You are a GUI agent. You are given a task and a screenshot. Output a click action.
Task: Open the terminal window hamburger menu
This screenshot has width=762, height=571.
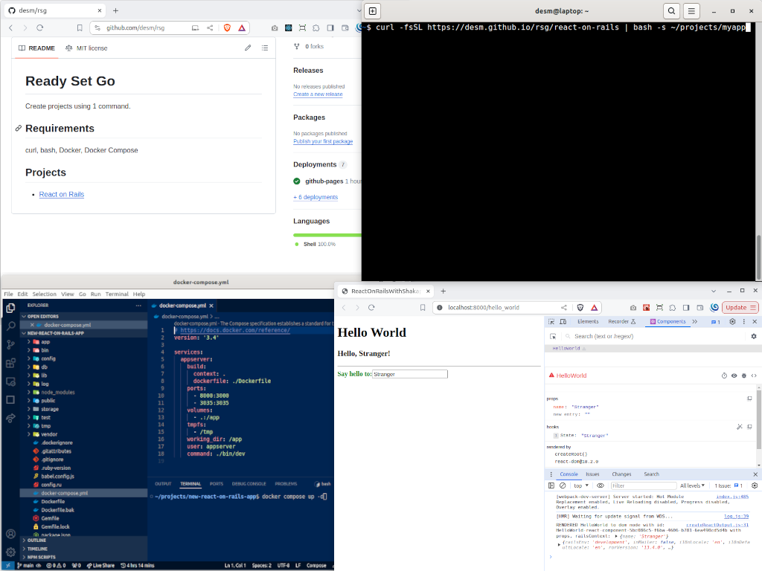click(691, 10)
